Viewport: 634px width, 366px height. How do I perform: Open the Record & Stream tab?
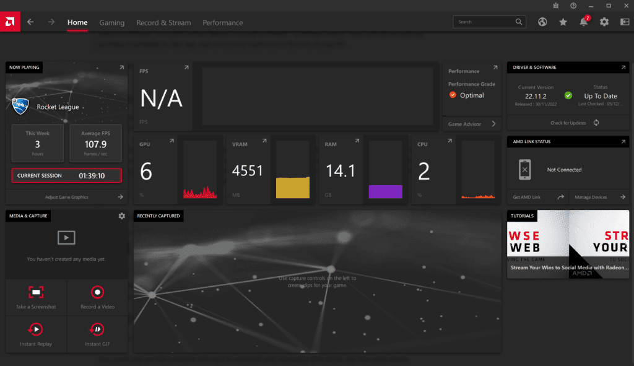tap(163, 23)
